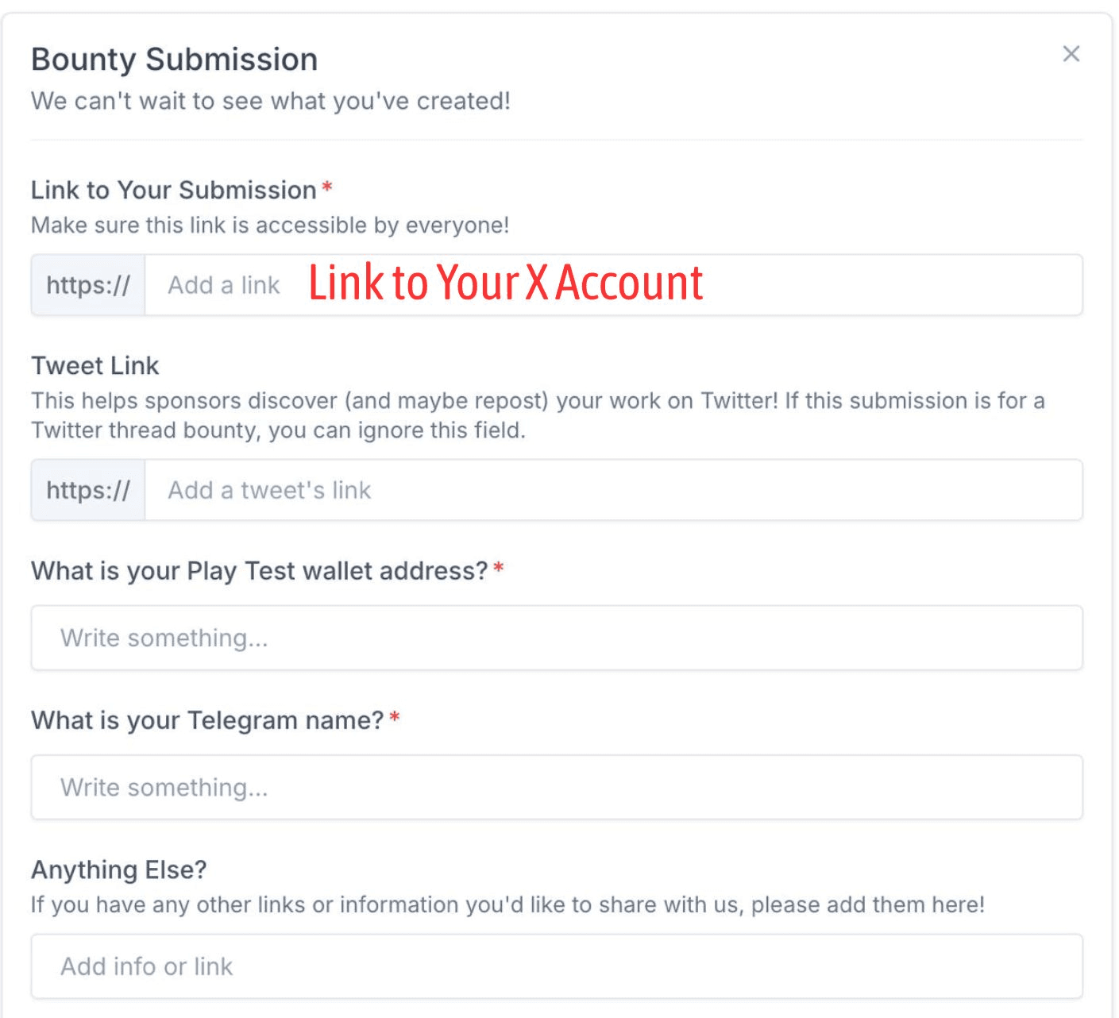Click the red asterisk after Telegram name

[395, 718]
